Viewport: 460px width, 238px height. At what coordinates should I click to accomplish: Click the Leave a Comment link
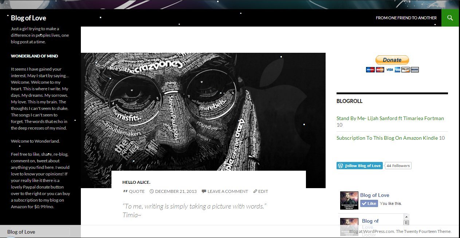point(227,191)
